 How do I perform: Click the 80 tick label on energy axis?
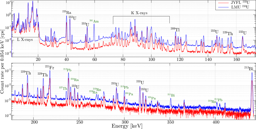pyautogui.click(x=123, y=60)
